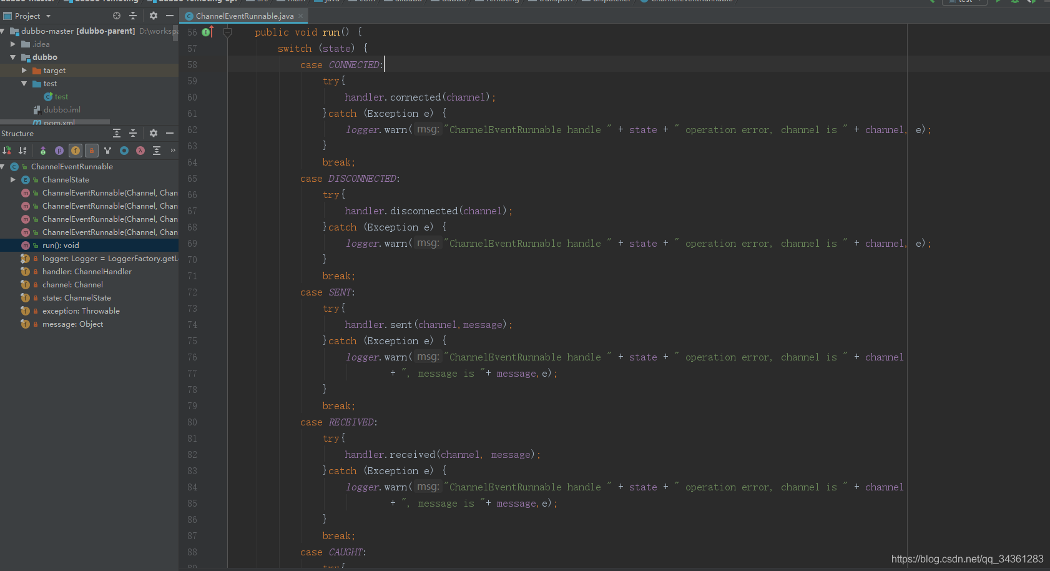Expand the .idea folder

coord(13,44)
